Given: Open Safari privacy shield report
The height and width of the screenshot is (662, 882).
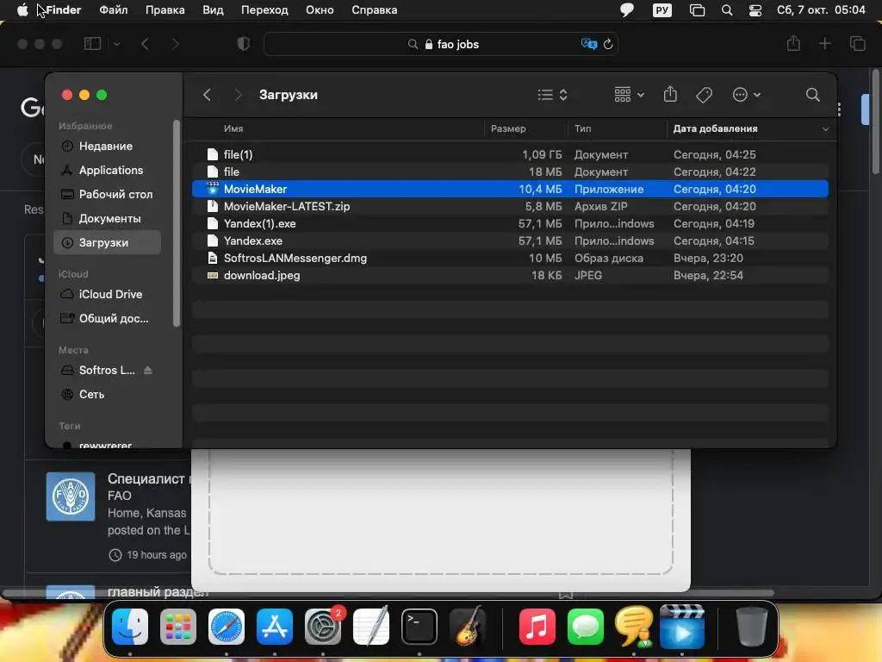Looking at the screenshot, I should (x=244, y=44).
